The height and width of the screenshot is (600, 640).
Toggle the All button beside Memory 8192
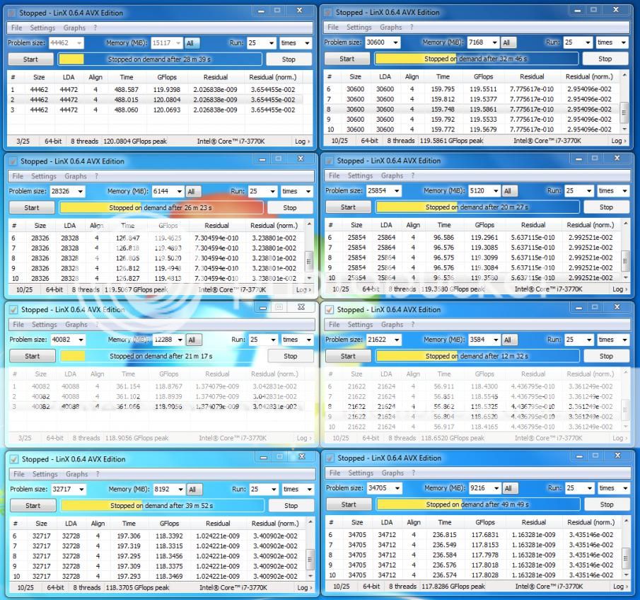click(192, 490)
